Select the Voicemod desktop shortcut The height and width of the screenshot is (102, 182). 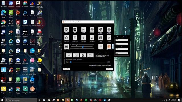point(32,52)
